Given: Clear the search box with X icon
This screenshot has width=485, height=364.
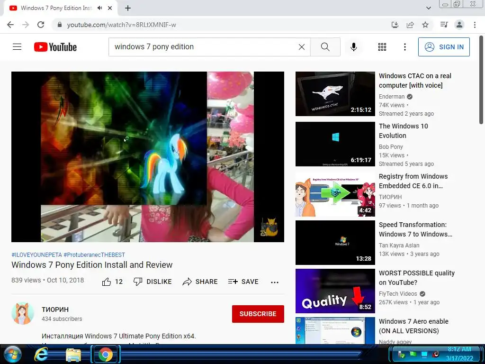Looking at the screenshot, I should (302, 47).
